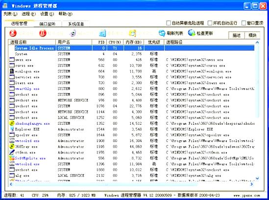Click the lsass.exe window icon
The image size is (269, 200).
point(12,83)
